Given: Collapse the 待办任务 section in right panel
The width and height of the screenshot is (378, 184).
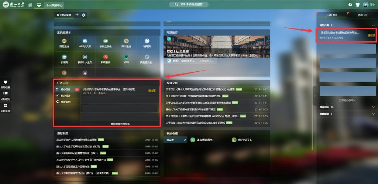Looking at the screenshot, I should (x=373, y=25).
